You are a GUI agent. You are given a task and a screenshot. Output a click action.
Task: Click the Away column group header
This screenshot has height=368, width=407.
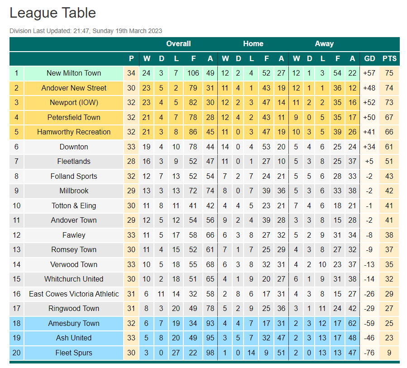[x=324, y=43]
